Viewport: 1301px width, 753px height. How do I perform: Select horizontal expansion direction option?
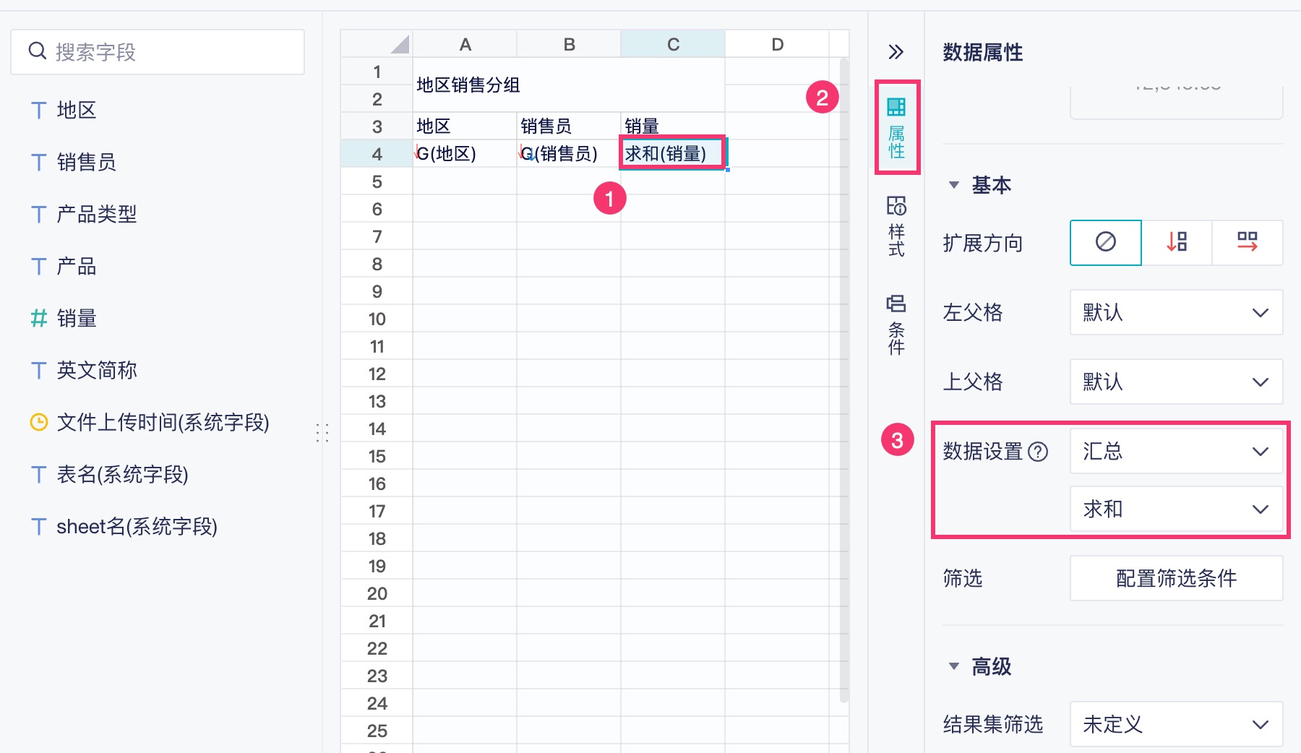coord(1248,242)
